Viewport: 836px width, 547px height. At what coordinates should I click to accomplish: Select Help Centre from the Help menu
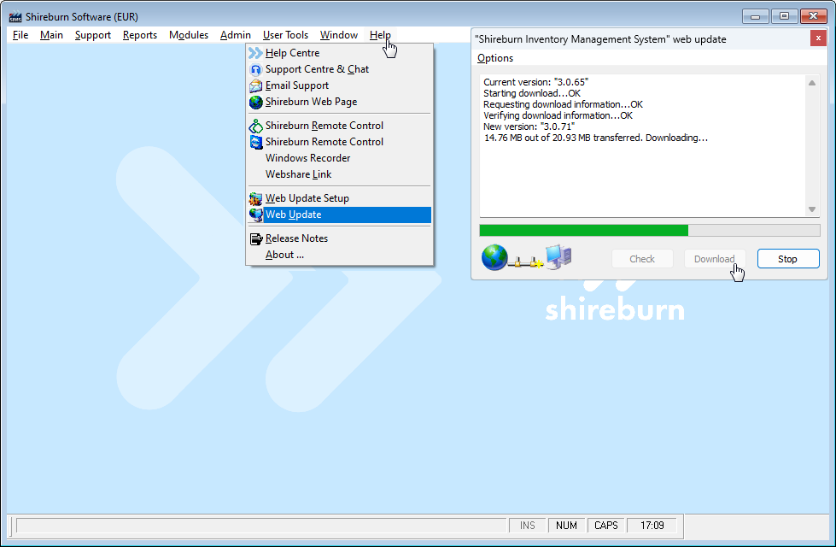[340, 53]
